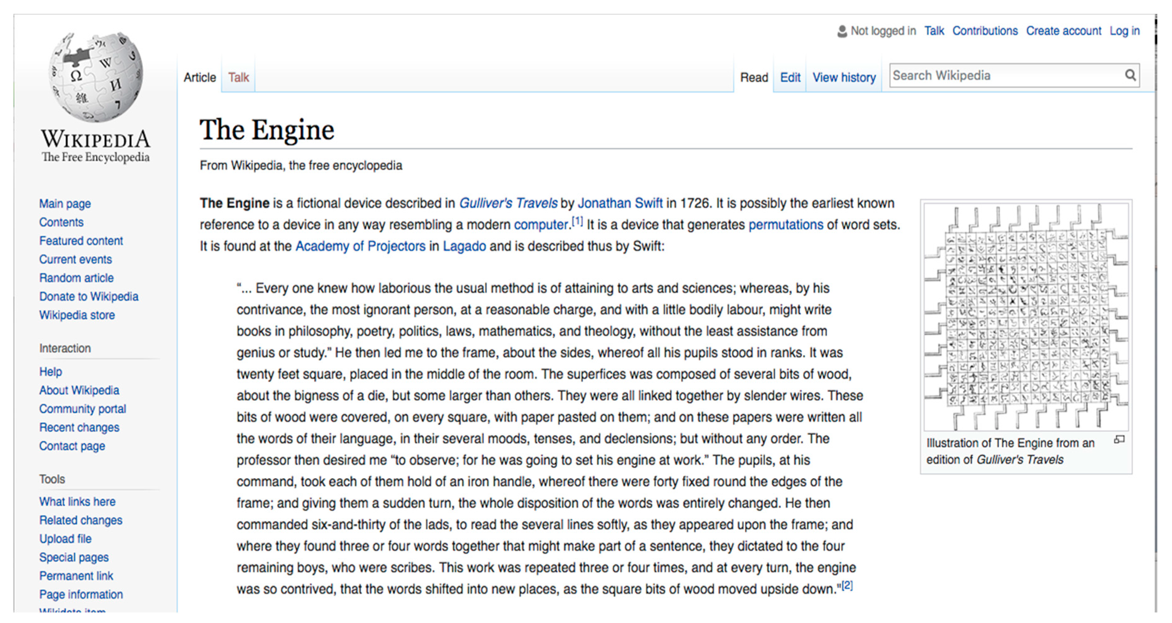Click the search magnifying glass icon
Screen dimensions: 1172x623
(x=1130, y=75)
